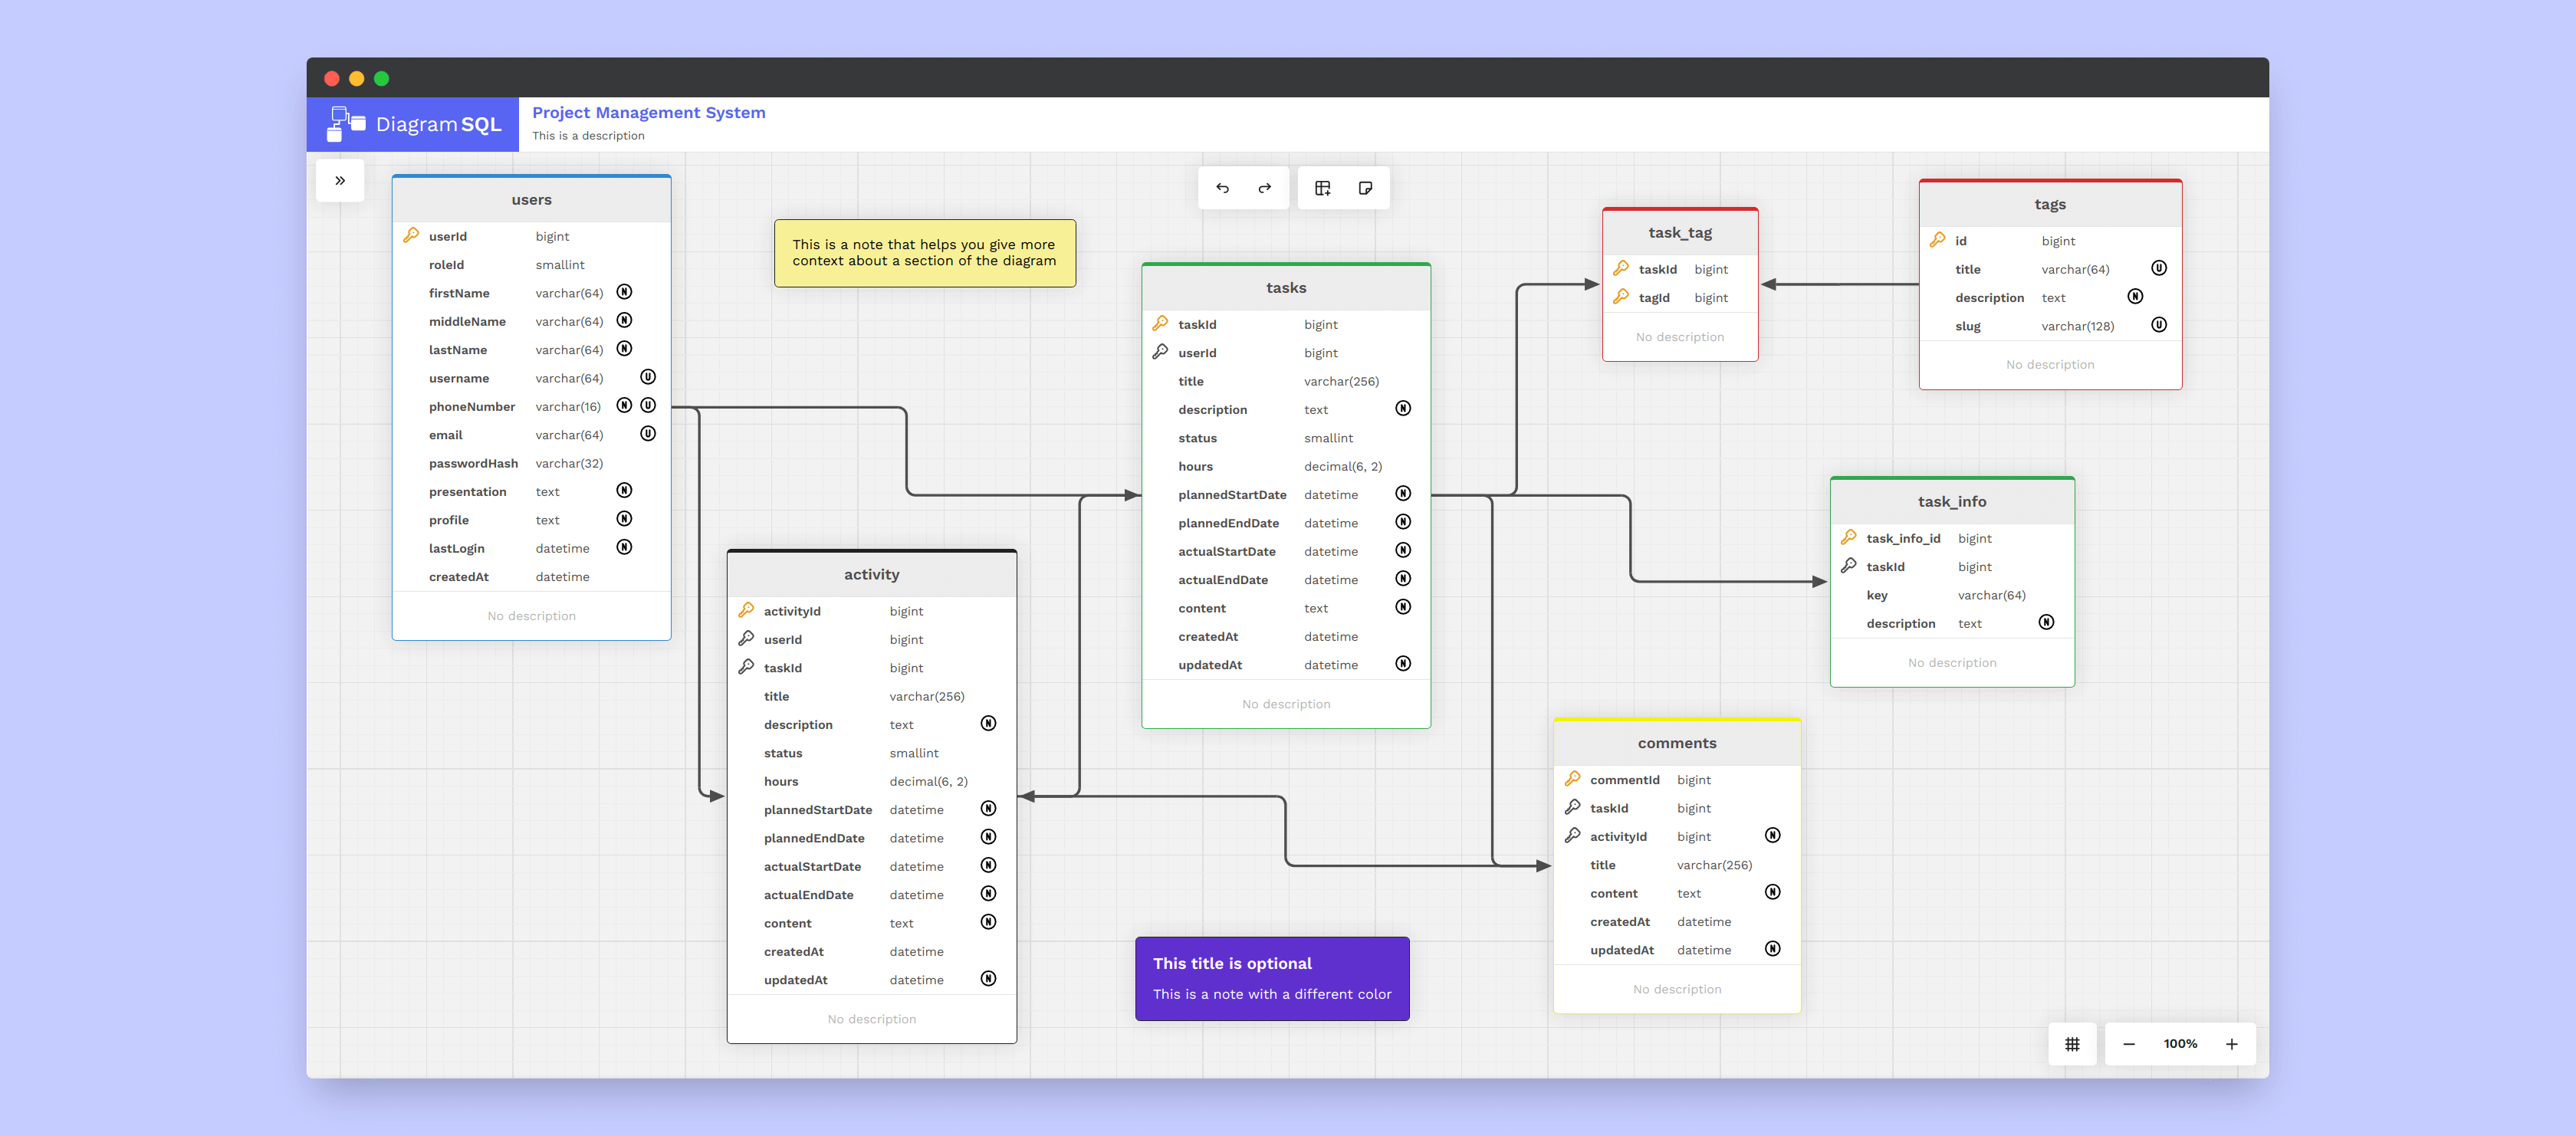This screenshot has width=2576, height=1136.
Task: Click primary key icon of users userId
Action: click(x=411, y=236)
